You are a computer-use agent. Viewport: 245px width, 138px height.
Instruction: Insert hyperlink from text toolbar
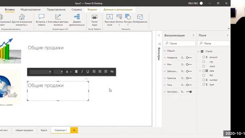click(x=112, y=72)
